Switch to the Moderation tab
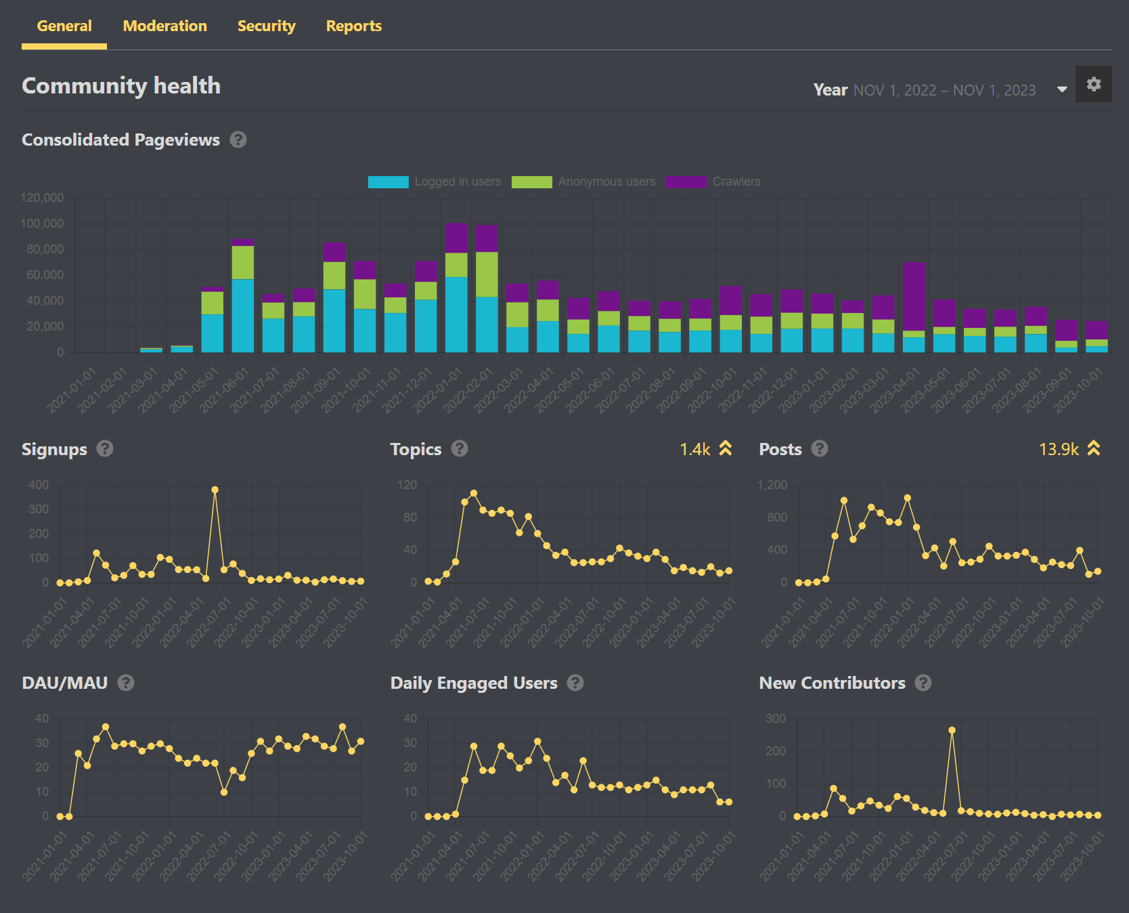This screenshot has height=913, width=1129. 165,26
